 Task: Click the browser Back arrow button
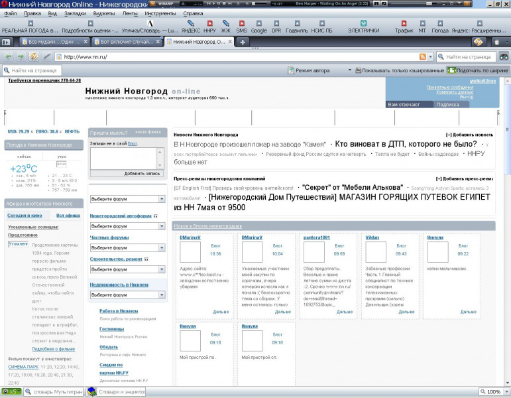pos(8,57)
